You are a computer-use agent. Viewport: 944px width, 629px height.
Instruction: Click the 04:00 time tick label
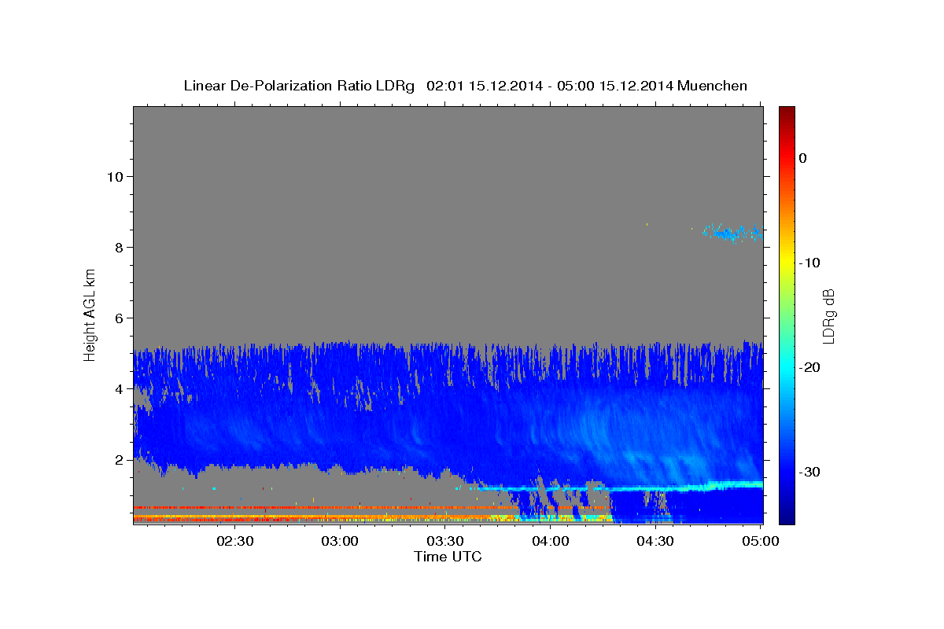[550, 541]
